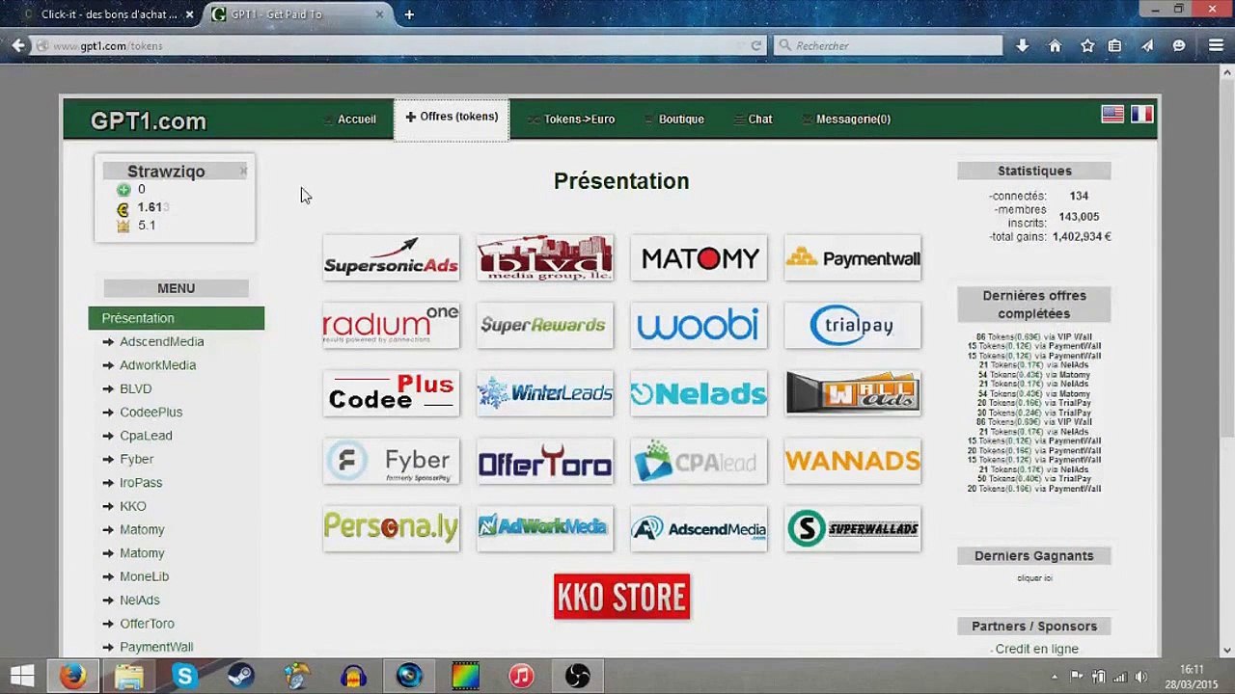
Task: Open the Firefox hamburger menu
Action: click(1216, 45)
